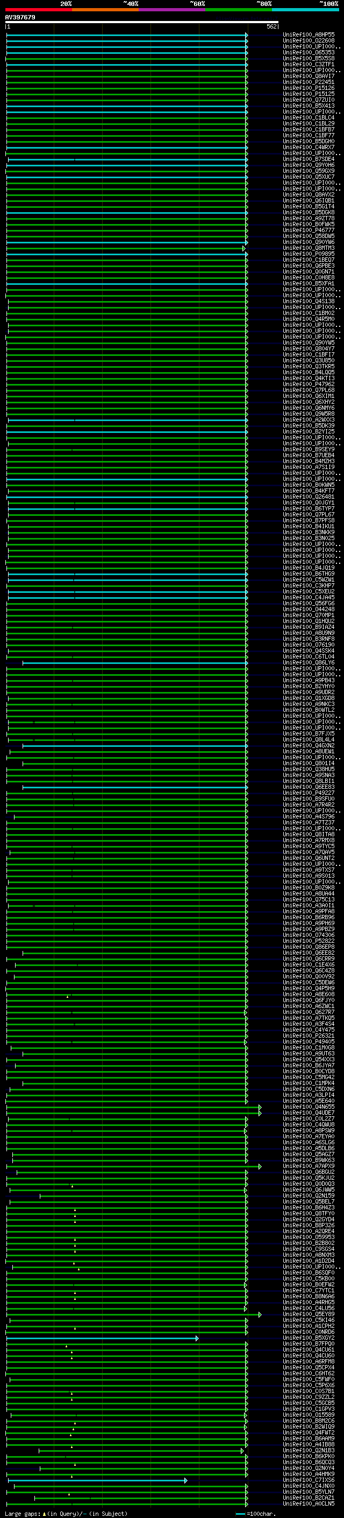Viewport: 344px width, 1518px height.
Task: Open hit UniRef100_Q8AVI7
Action: tap(309, 76)
